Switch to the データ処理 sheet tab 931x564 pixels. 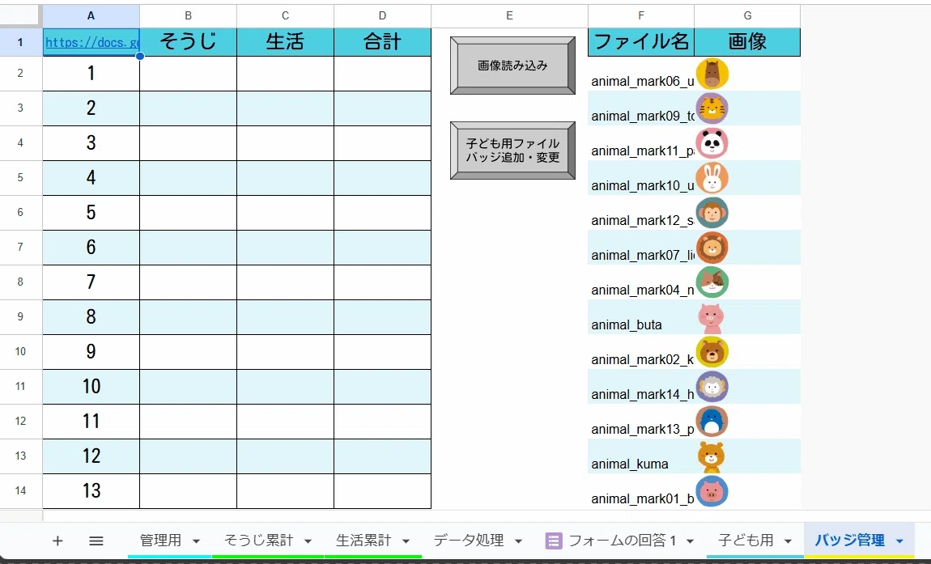tap(469, 541)
